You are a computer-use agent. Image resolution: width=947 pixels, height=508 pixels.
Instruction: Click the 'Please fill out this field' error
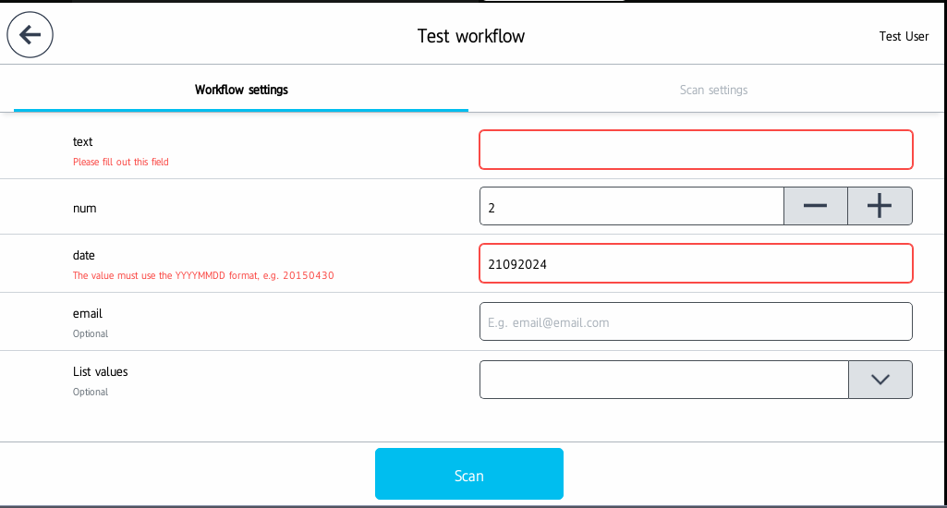[121, 163]
